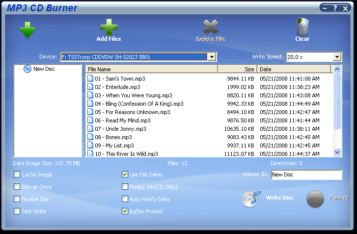Click file icon of 02 - Enterlude.mp3
This screenshot has width=357, height=234.
point(90,87)
